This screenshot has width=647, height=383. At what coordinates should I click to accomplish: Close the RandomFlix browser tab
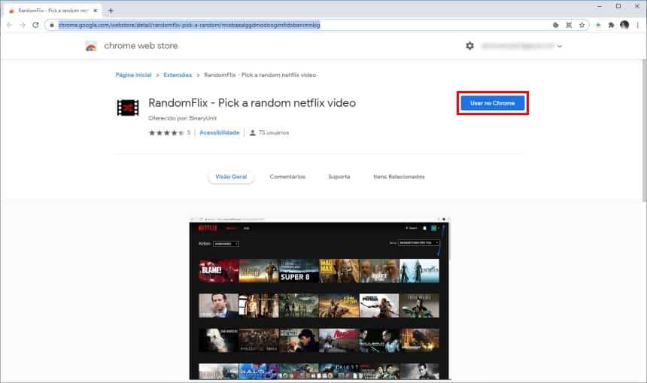point(96,11)
